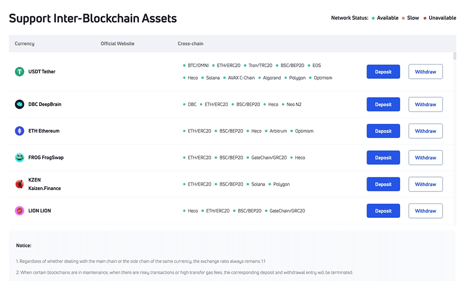
Task: Deposit DBC DeepBrain
Action: click(x=383, y=105)
